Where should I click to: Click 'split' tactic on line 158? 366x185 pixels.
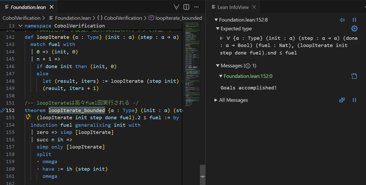[44, 154]
